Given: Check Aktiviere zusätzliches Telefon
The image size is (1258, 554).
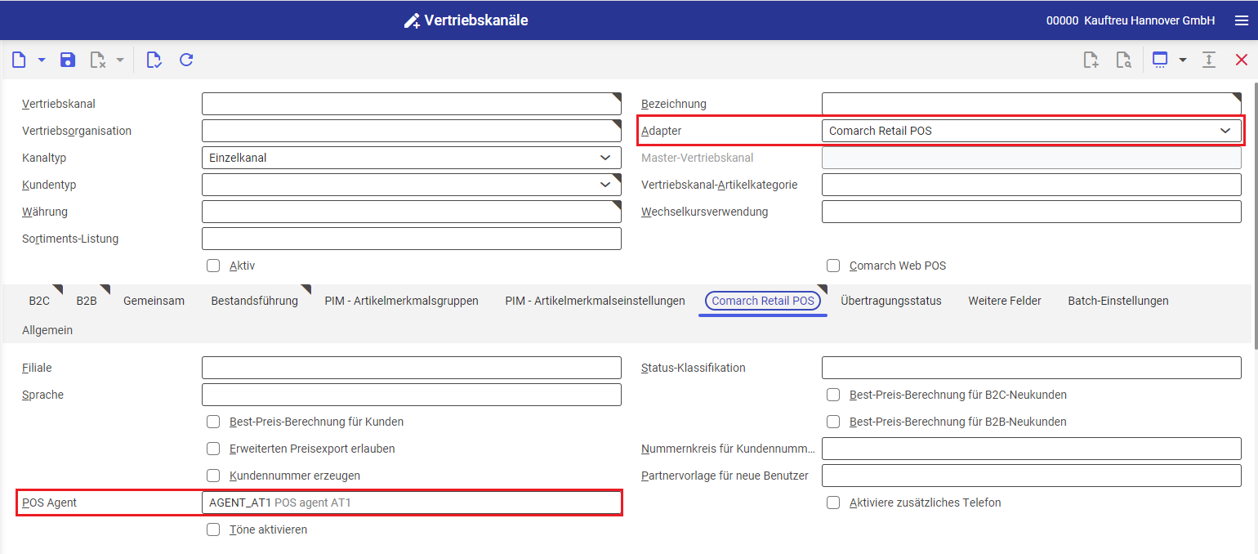Looking at the screenshot, I should coord(833,503).
